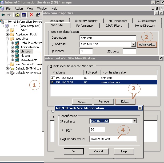Click the Default Web Site globe icon
Viewport: 164px width, 163px height.
17,43
